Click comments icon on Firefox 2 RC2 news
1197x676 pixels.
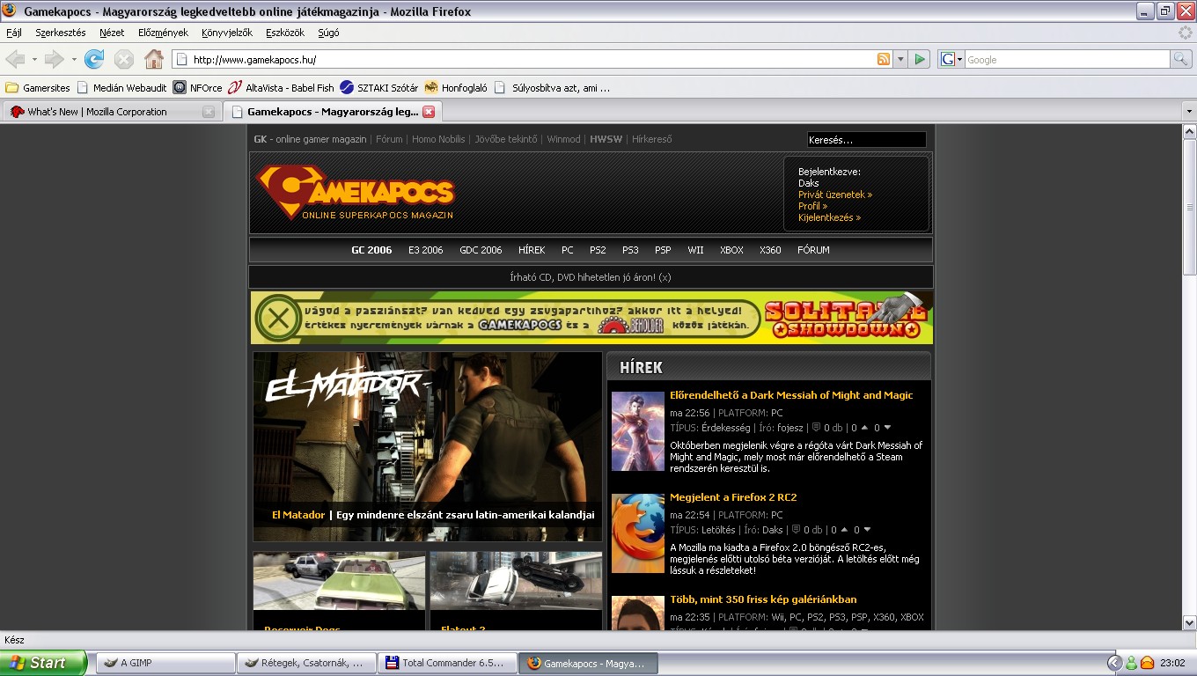click(796, 530)
